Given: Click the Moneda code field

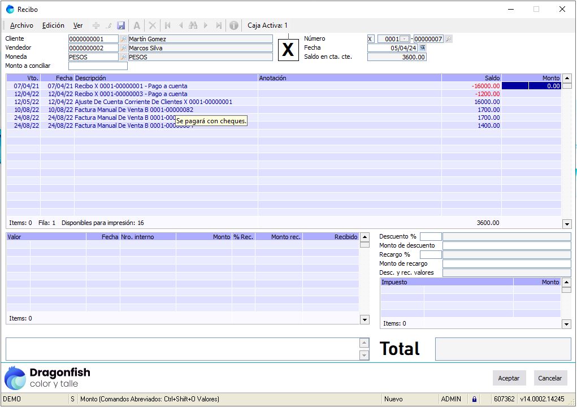Looking at the screenshot, I should click(93, 57).
